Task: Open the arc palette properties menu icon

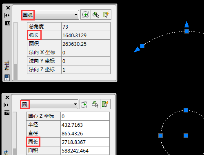Action: pyautogui.click(x=8, y=23)
